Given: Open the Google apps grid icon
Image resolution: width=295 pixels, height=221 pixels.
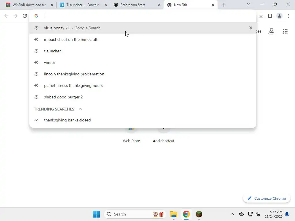Looking at the screenshot, I should point(285,31).
